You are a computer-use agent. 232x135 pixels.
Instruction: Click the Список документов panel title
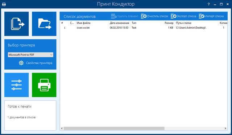coord(80,17)
